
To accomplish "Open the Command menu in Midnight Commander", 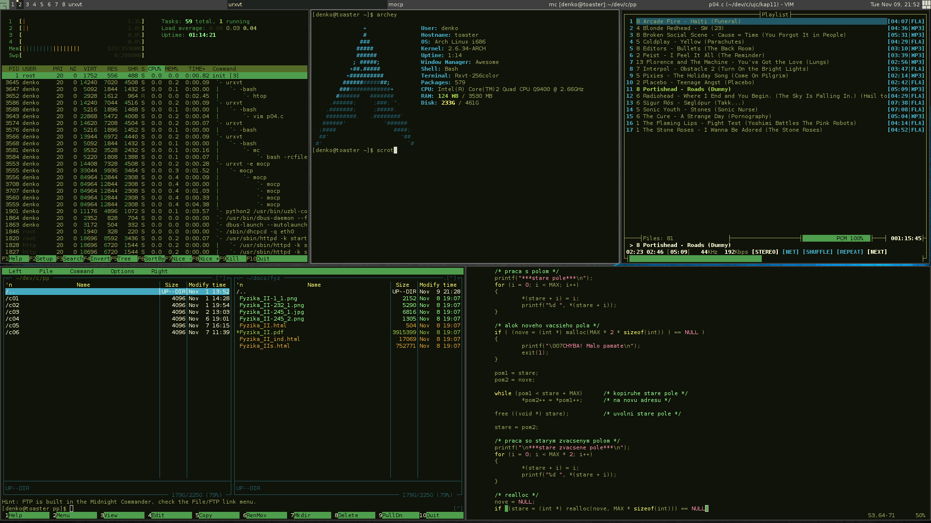I will [81, 271].
